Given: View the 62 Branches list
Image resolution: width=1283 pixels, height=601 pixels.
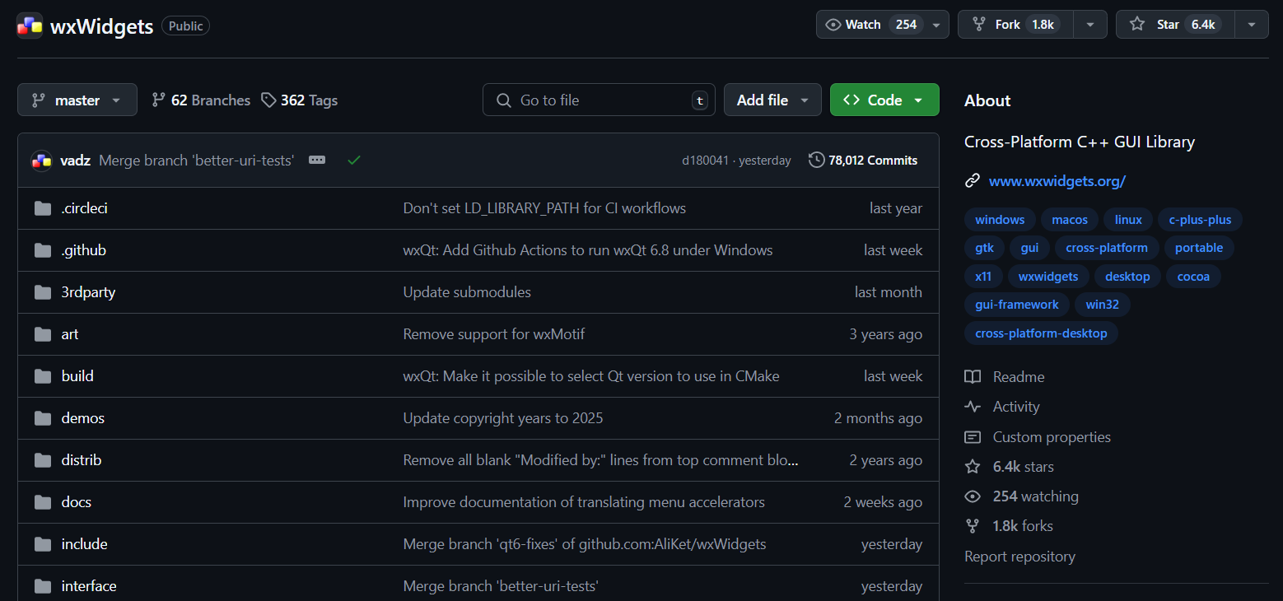Looking at the screenshot, I should pyautogui.click(x=201, y=100).
